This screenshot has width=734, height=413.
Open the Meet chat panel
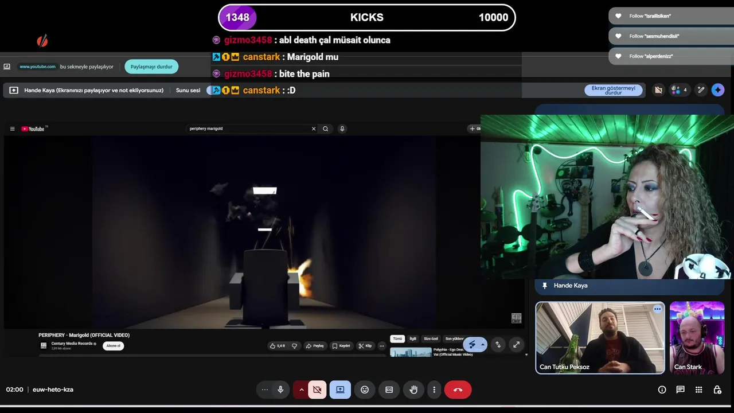click(x=680, y=389)
